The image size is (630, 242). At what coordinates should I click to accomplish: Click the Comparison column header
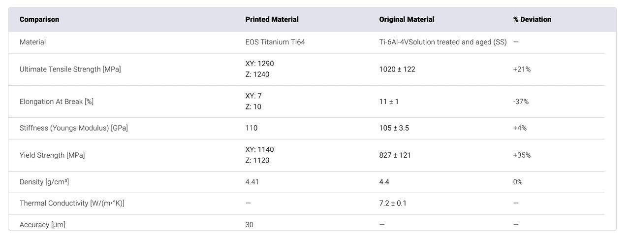click(x=39, y=20)
